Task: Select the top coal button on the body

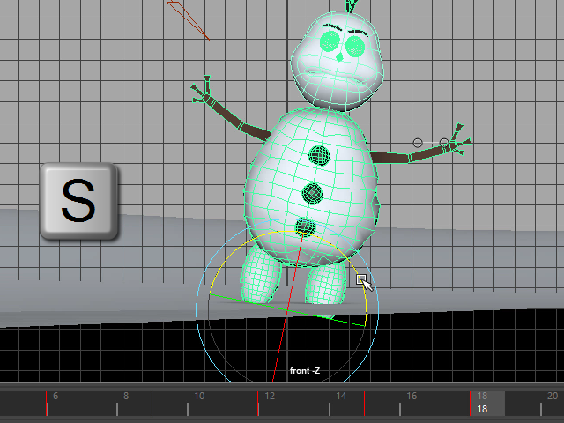Action: click(320, 157)
